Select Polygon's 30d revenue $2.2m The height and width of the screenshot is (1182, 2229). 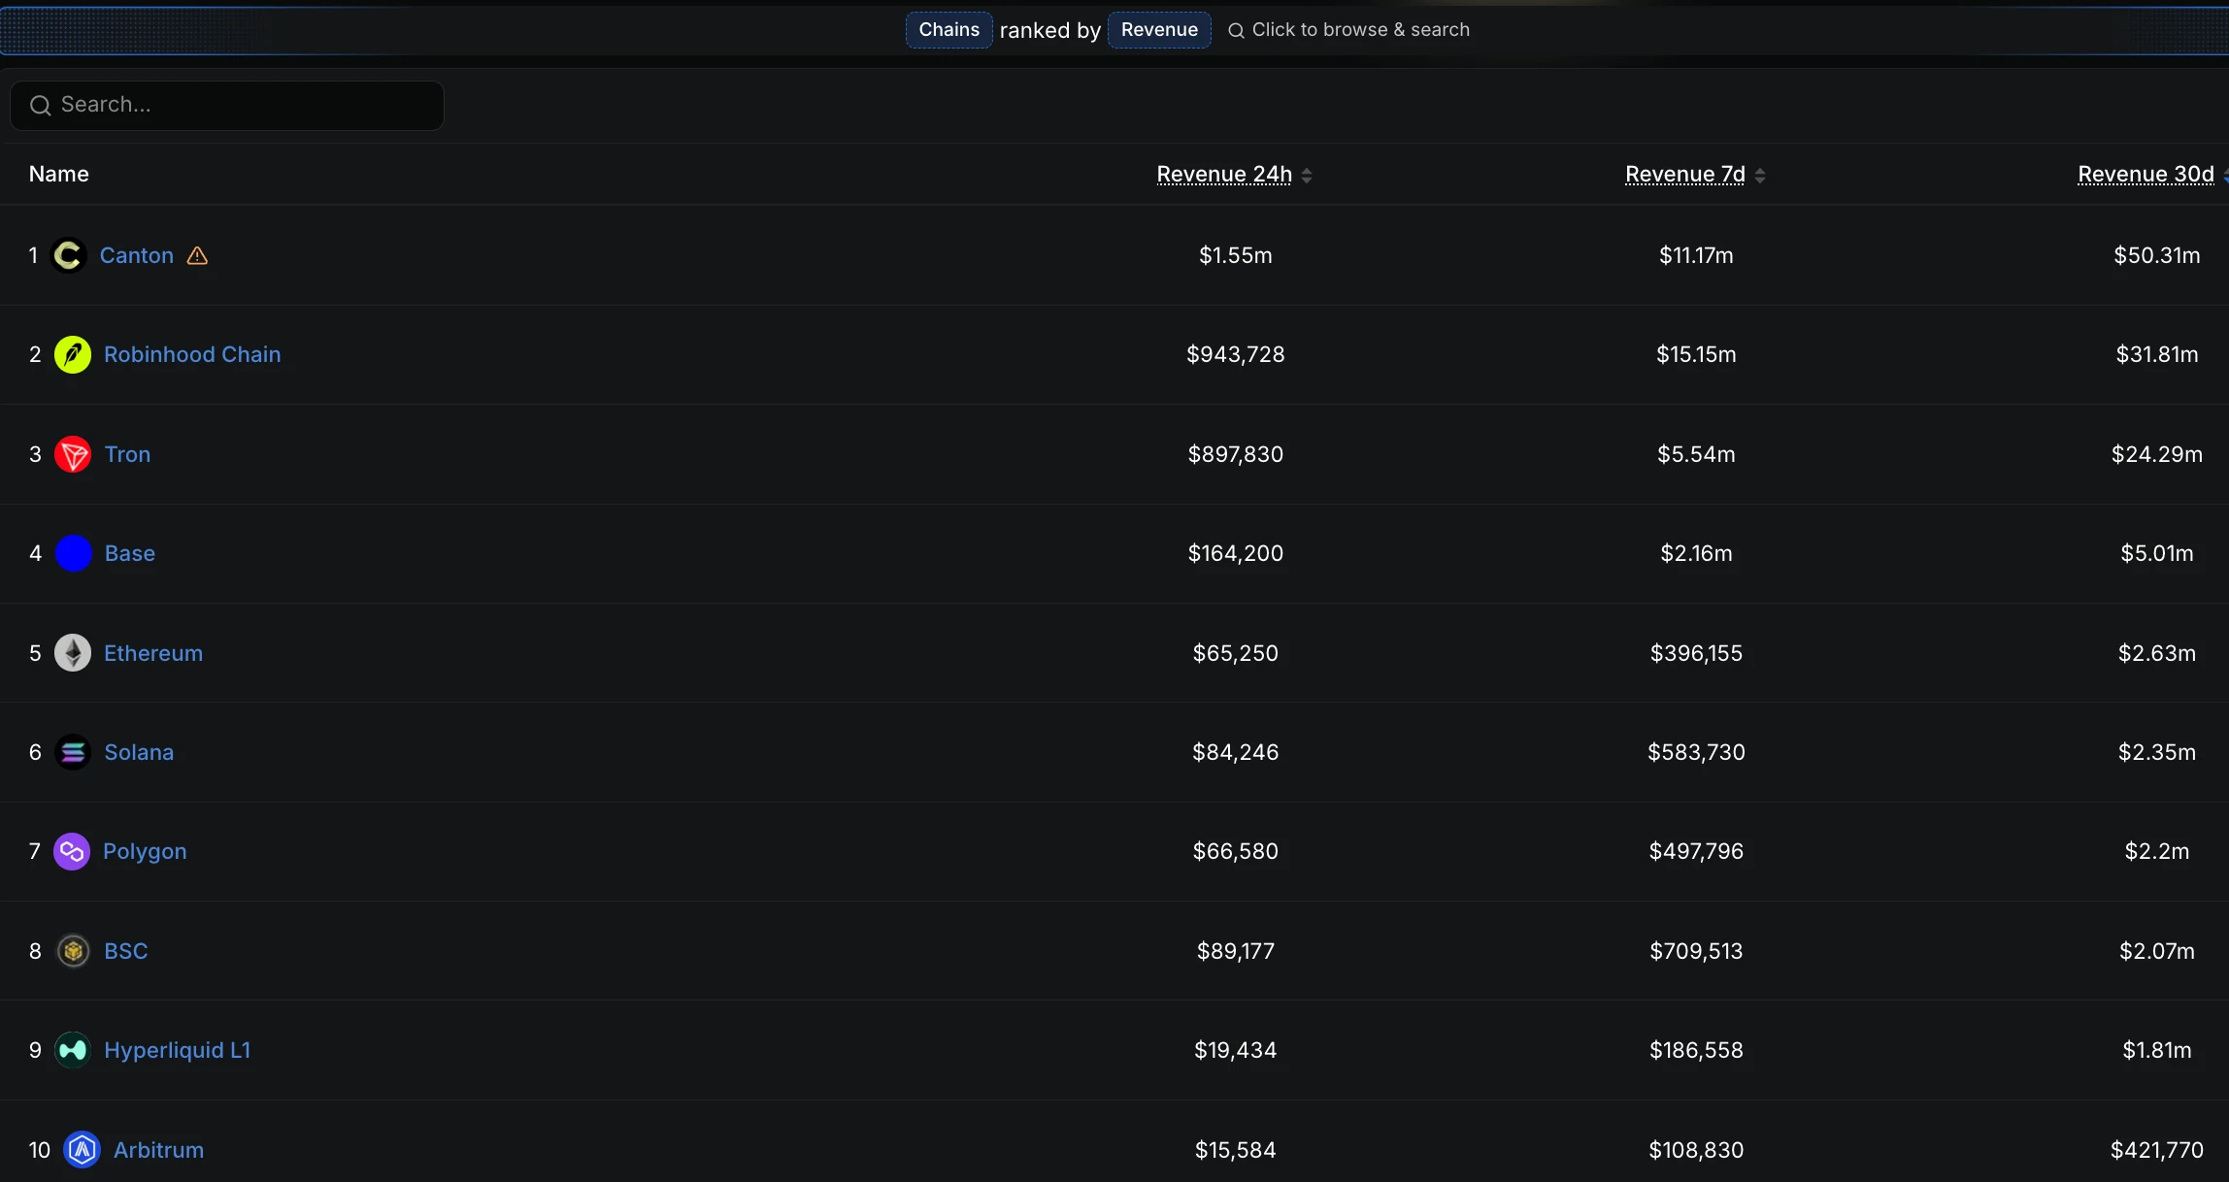pyautogui.click(x=2157, y=851)
